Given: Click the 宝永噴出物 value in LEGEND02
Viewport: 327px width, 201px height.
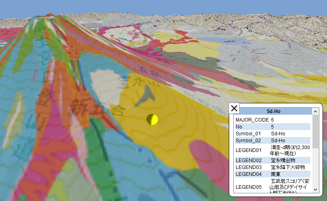Looking at the screenshot, I should coord(282,160).
